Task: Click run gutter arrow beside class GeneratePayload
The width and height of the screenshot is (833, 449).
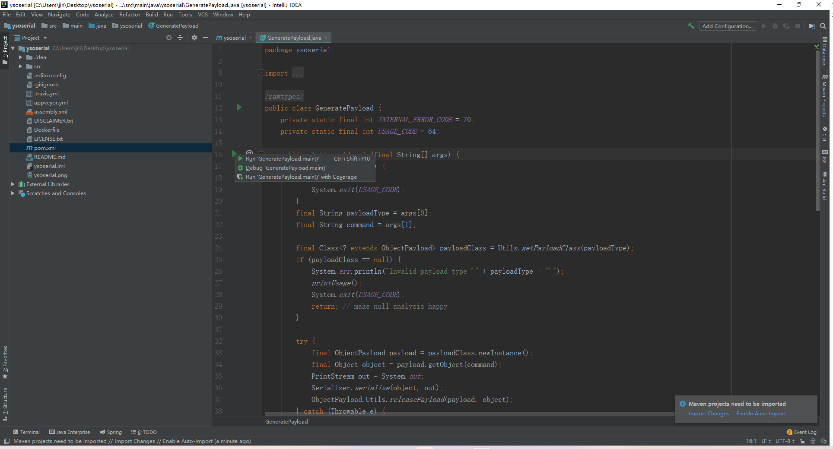Action: [239, 107]
